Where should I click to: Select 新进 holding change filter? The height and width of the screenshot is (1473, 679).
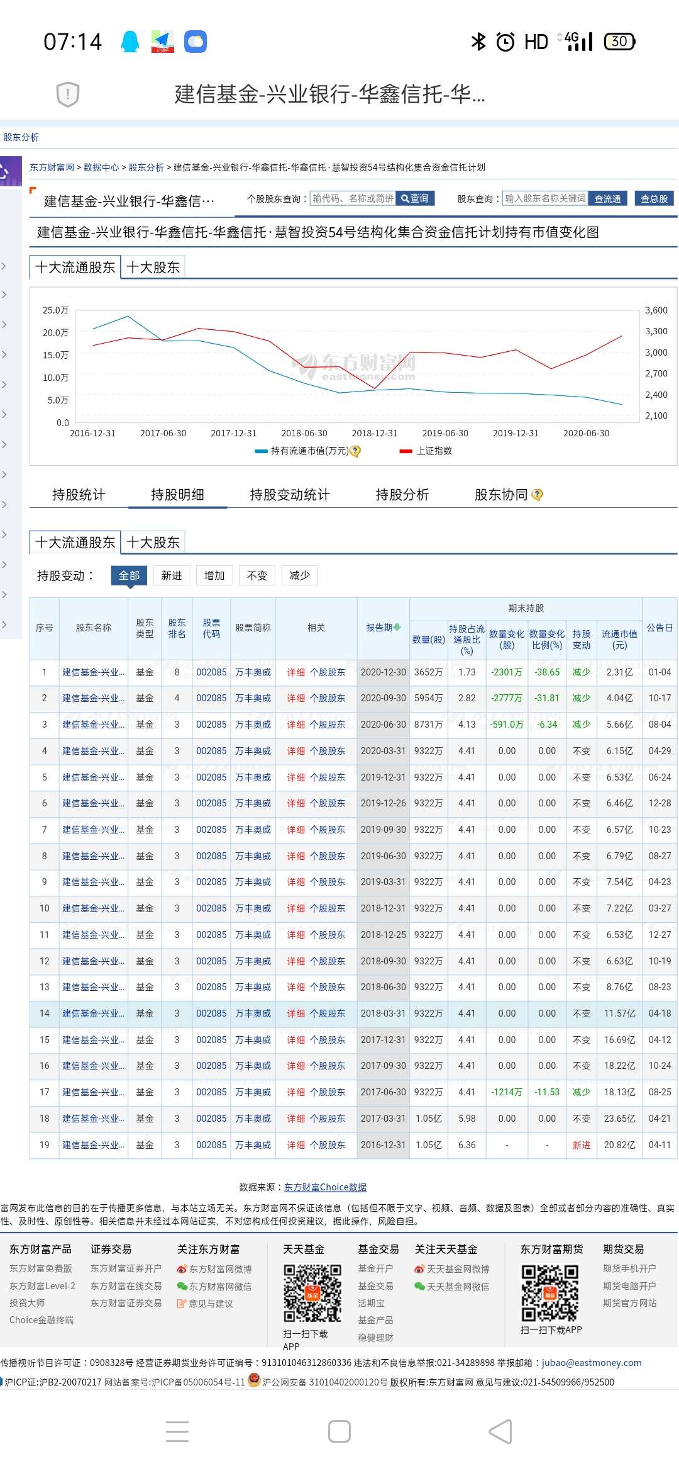(x=172, y=575)
